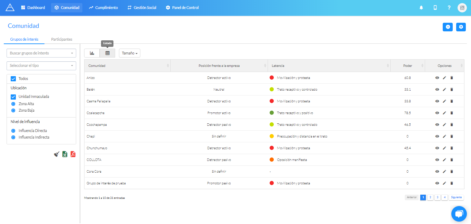Delete the Belén row
471x224 pixels.
452,90
